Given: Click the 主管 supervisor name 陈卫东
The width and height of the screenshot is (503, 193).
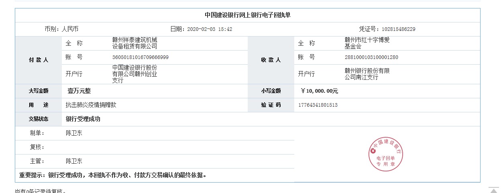Looking at the screenshot, I should [x=74, y=161].
